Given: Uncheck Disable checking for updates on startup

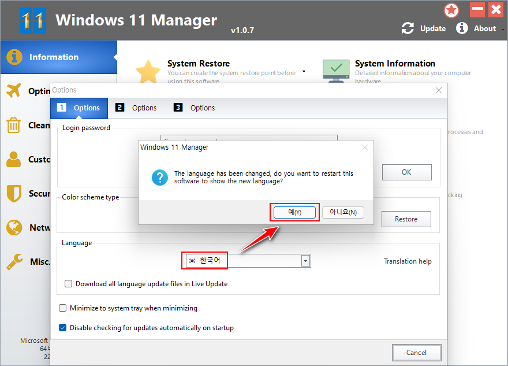Looking at the screenshot, I should (62, 328).
